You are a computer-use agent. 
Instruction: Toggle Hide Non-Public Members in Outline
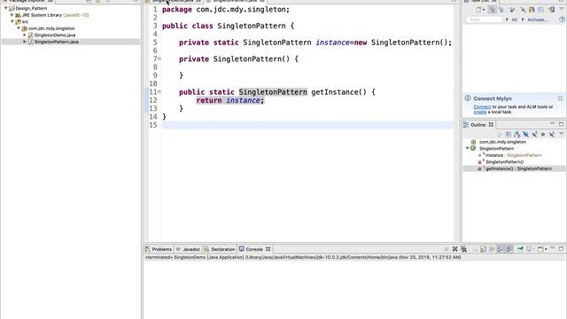click(543, 134)
